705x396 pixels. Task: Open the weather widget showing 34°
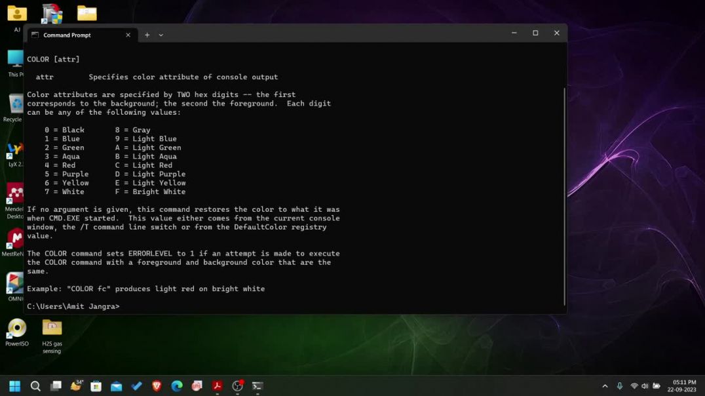click(76, 386)
